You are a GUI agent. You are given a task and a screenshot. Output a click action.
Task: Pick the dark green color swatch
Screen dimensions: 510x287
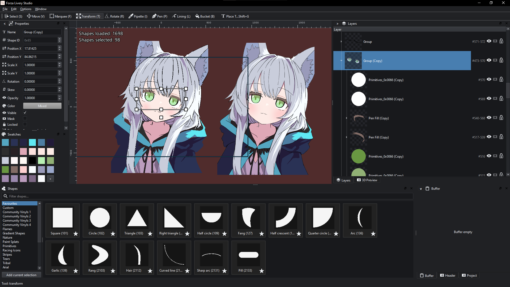5,170
